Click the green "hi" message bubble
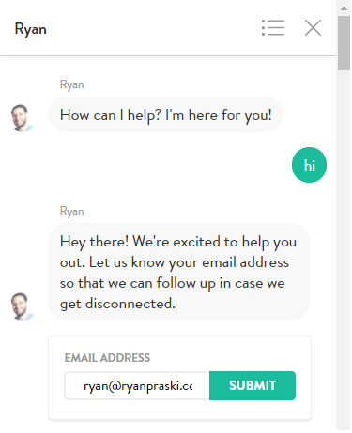Screen dimensions: 352x433 309,165
